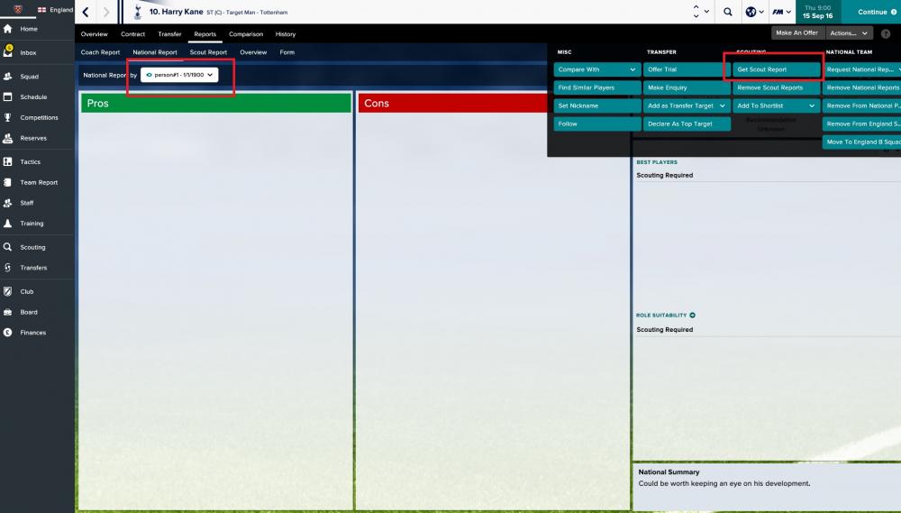Click the Training cone icon
This screenshot has width=901, height=513.
8,223
